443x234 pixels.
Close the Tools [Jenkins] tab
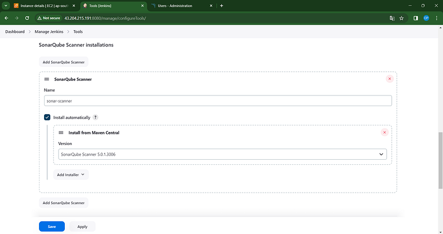tap(142, 6)
